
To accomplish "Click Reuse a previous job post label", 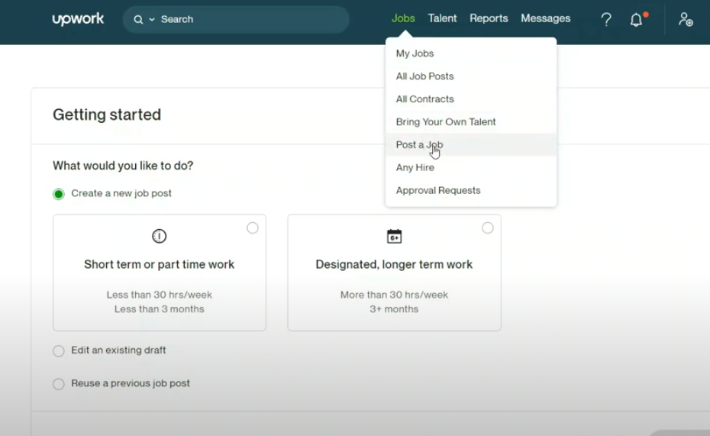I will click(131, 383).
